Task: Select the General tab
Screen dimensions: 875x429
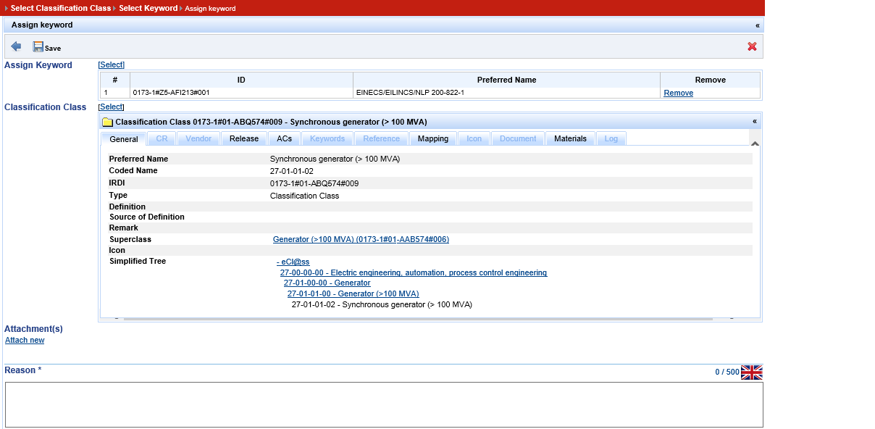Action: [124, 139]
